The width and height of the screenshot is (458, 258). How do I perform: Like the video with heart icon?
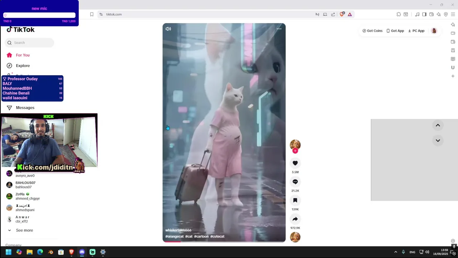pos(295,163)
